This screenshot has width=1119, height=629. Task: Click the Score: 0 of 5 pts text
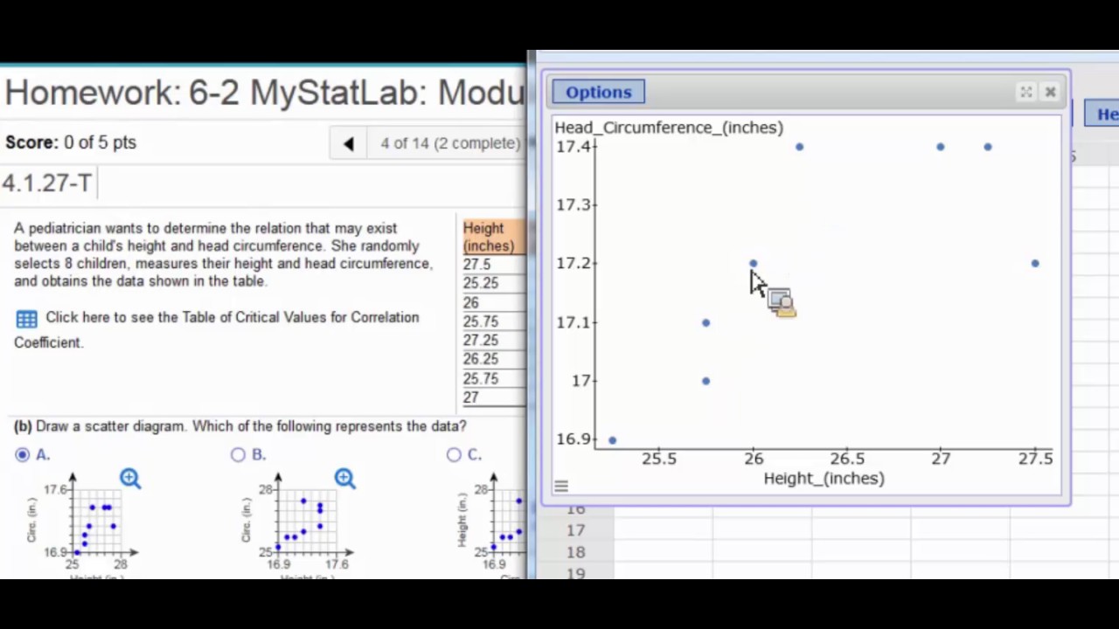71,142
